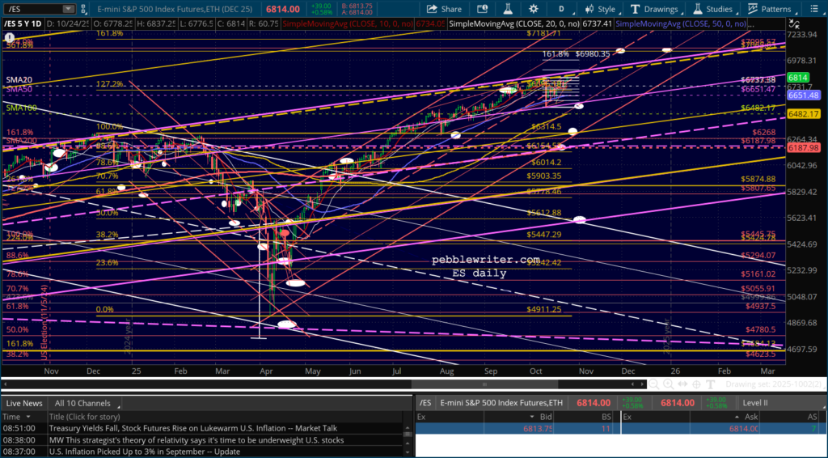The image size is (828, 458).
Task: Click the crosshair target icon below chart
Action: point(696,384)
